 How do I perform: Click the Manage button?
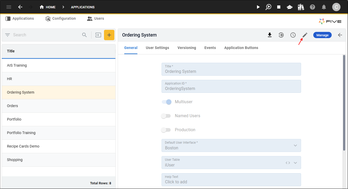tap(322, 35)
